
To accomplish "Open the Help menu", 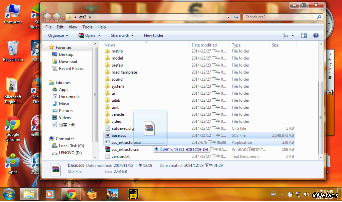I will tap(102, 27).
